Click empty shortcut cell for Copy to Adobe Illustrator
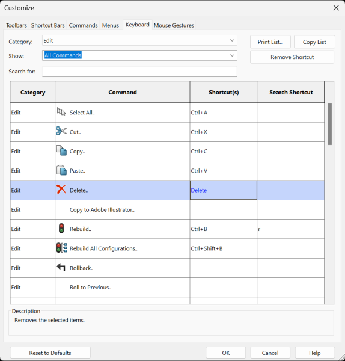Viewport: 345px width, 361px height. pos(224,210)
